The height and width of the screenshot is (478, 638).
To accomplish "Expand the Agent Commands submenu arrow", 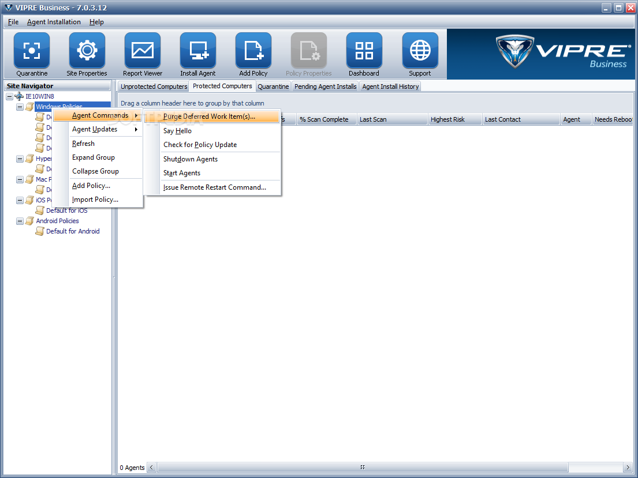I will 136,115.
